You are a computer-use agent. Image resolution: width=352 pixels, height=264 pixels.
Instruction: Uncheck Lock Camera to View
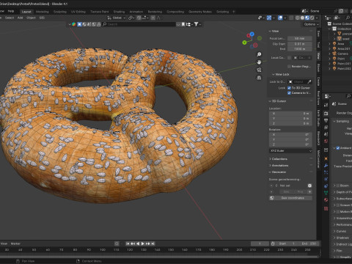point(289,93)
